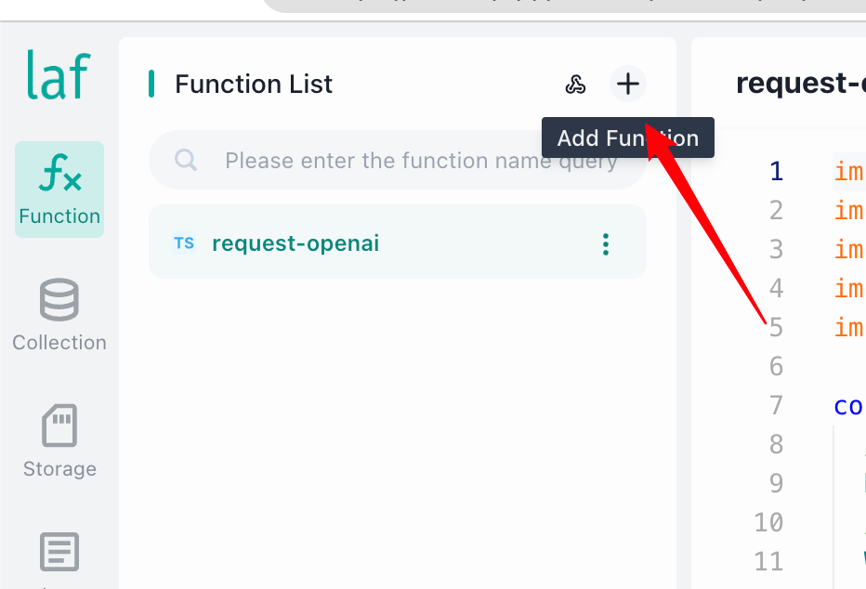Click the Function List heading
This screenshot has height=589, width=866.
coord(254,84)
